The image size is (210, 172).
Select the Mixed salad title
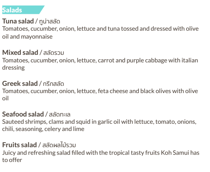coord(20,52)
